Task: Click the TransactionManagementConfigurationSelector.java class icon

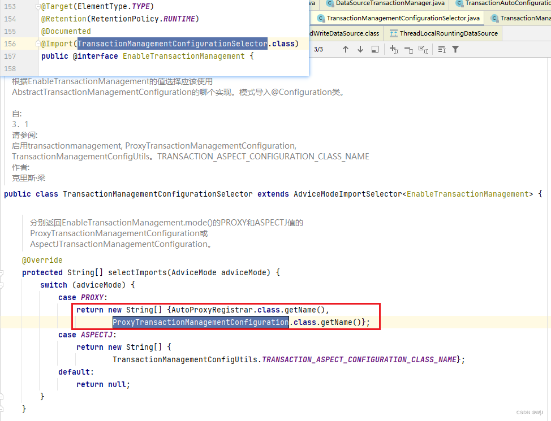Action: pyautogui.click(x=321, y=18)
